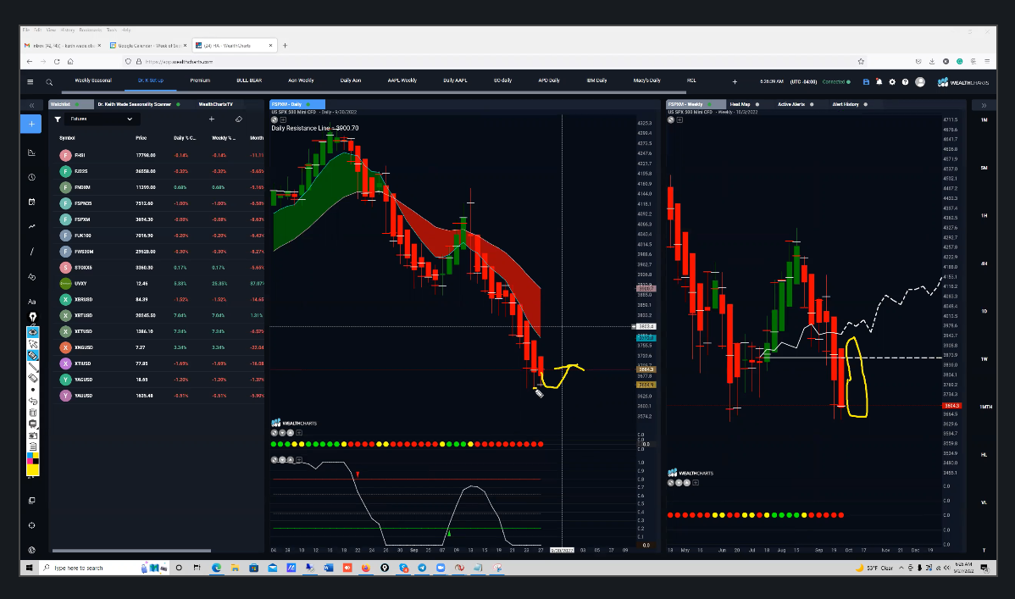1015x599 pixels.
Task: Open Microsoft Edge from the taskbar
Action: 216,568
